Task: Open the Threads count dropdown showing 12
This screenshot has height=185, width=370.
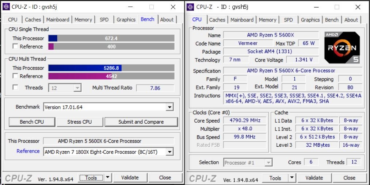Action: point(65,88)
